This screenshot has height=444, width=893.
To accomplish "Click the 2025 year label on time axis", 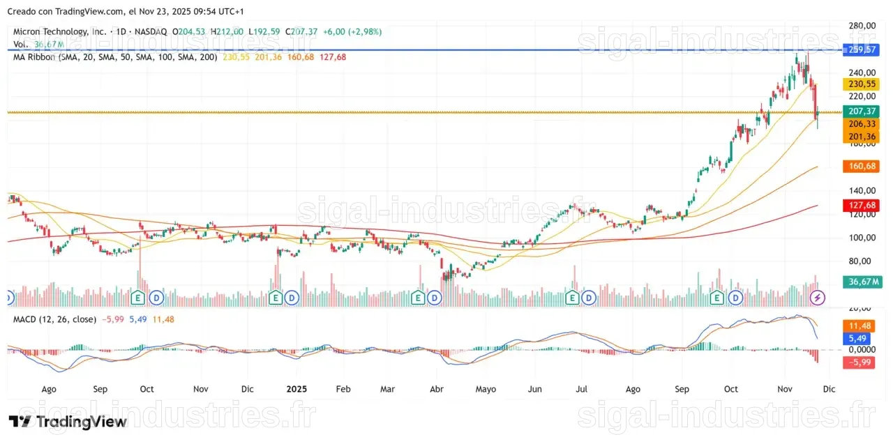I will [x=297, y=389].
